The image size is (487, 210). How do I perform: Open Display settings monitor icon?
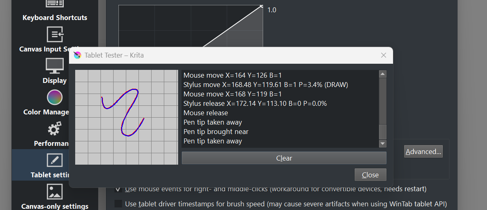54,65
